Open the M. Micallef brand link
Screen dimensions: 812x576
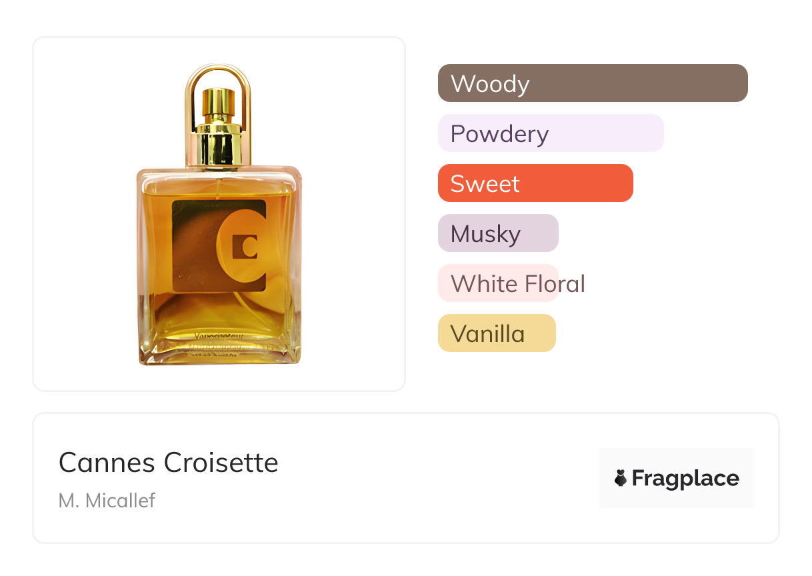coord(107,501)
